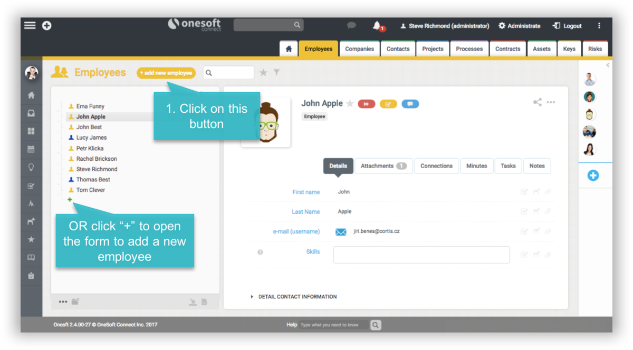The width and height of the screenshot is (633, 350).
Task: Open the three-dots menu below employee list
Action: coord(63,302)
